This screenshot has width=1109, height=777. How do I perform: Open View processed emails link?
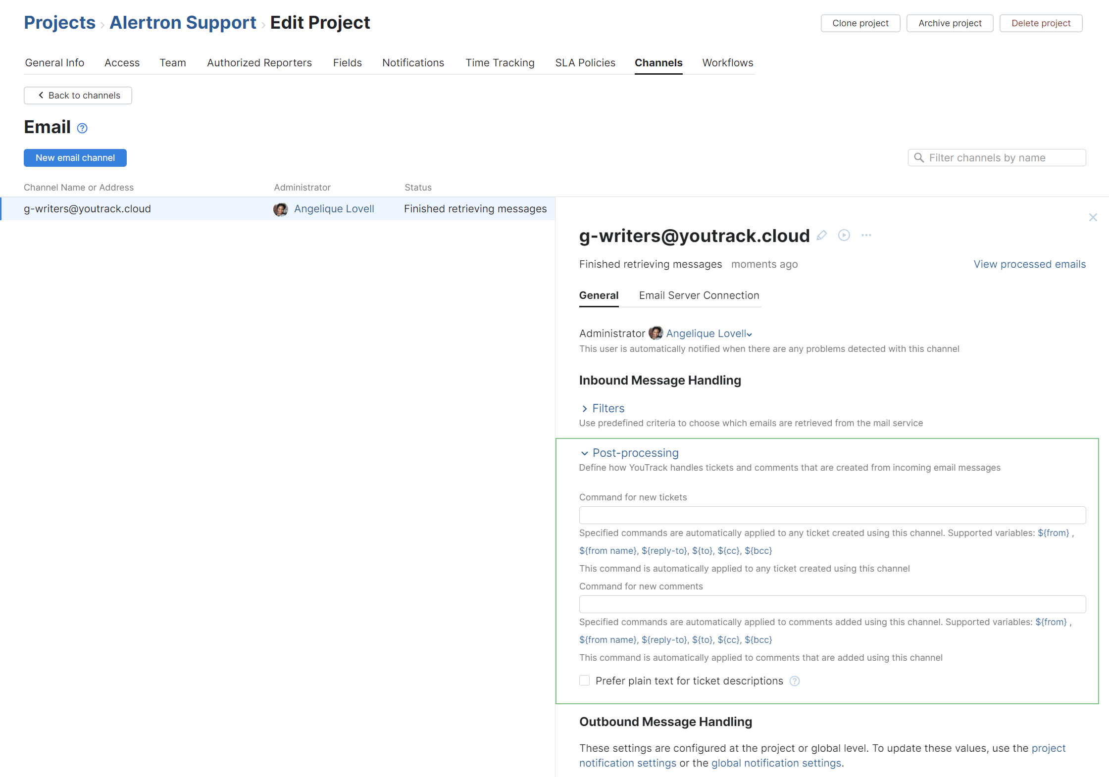pyautogui.click(x=1029, y=264)
